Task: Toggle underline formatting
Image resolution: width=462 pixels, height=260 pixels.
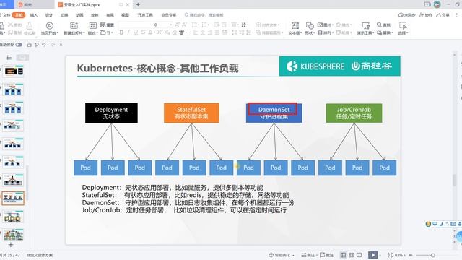Action: (136, 32)
